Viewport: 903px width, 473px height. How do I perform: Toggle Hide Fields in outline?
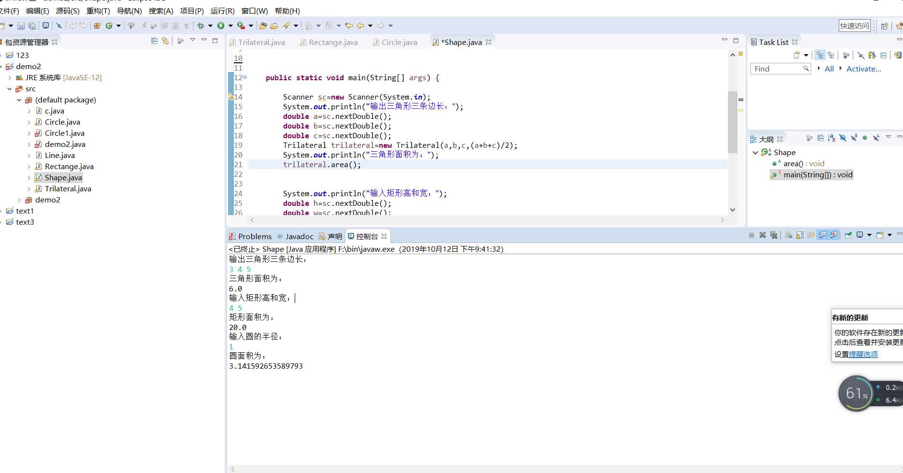pyautogui.click(x=843, y=138)
